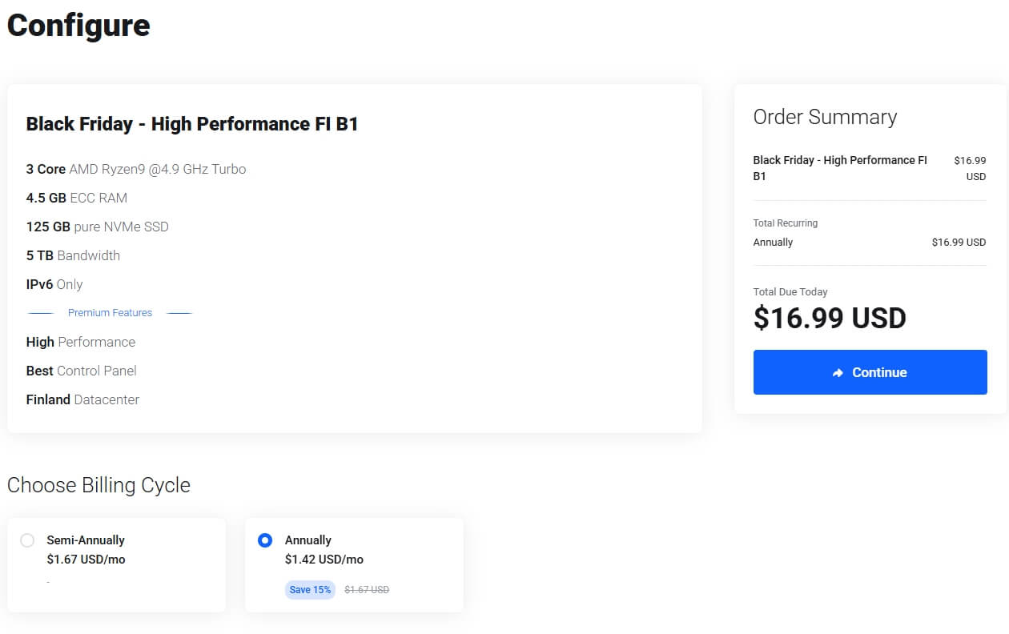This screenshot has height=634, width=1009.
Task: Click the 3 Core AMD Ryzen9 spec line
Action: coord(136,169)
